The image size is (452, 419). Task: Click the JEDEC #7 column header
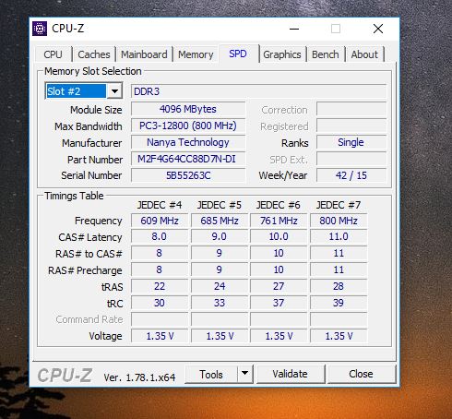click(x=339, y=205)
